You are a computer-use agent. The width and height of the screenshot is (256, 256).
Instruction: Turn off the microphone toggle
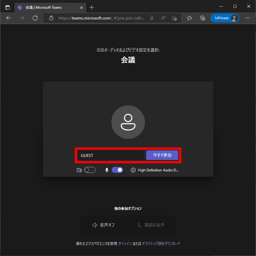117,170
